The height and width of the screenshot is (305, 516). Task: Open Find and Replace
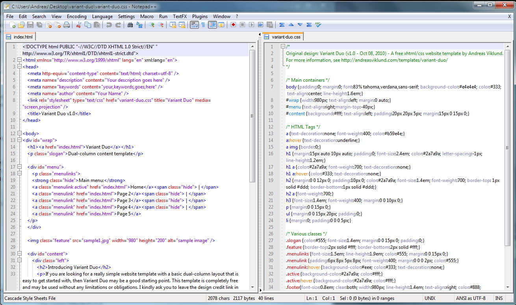(x=140, y=24)
